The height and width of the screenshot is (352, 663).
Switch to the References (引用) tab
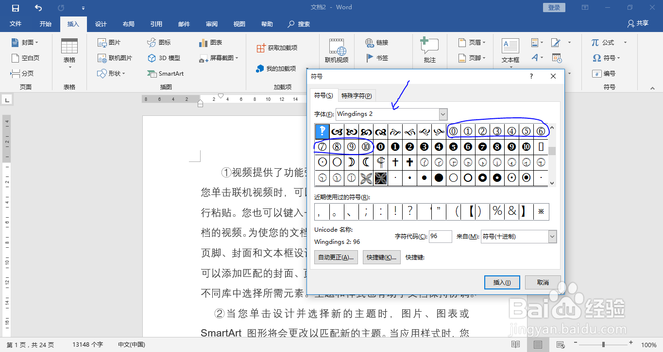[x=156, y=24]
